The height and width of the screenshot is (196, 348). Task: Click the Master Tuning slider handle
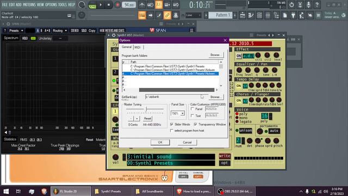146,109
